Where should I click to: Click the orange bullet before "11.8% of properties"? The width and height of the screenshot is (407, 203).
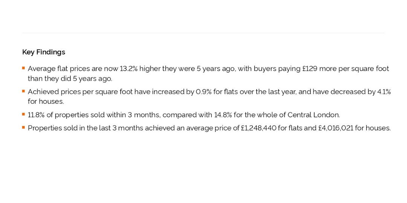click(x=23, y=114)
